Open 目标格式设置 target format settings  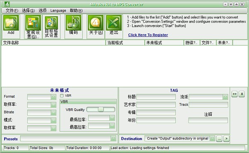(x=51, y=23)
